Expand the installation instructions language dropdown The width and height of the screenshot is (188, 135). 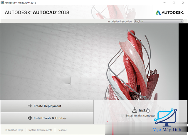pos(159,21)
